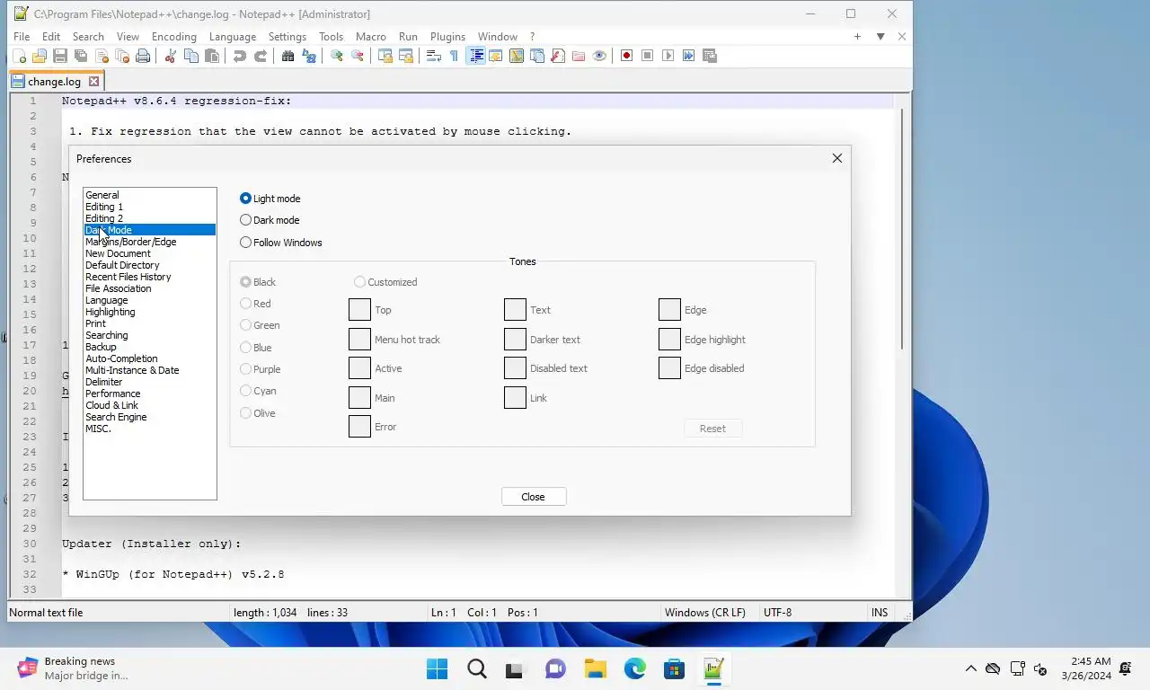This screenshot has height=690, width=1150.
Task: Close change.log tab with red X
Action: coord(93,82)
